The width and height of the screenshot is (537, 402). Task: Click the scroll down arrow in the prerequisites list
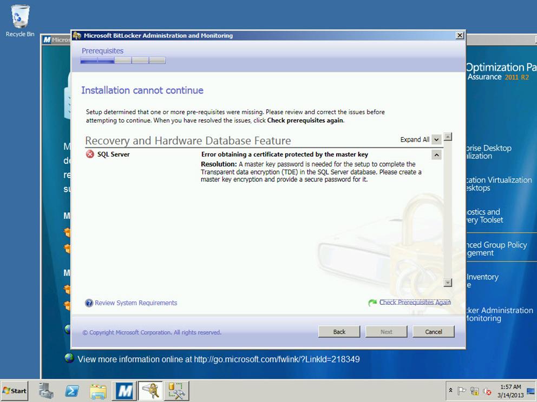click(448, 283)
